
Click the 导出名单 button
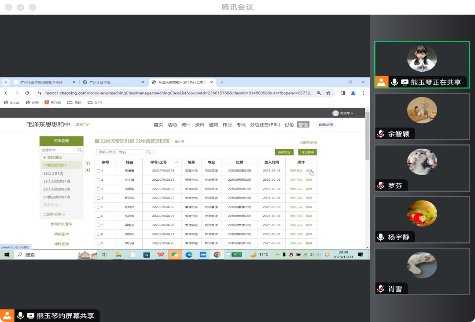[307, 152]
